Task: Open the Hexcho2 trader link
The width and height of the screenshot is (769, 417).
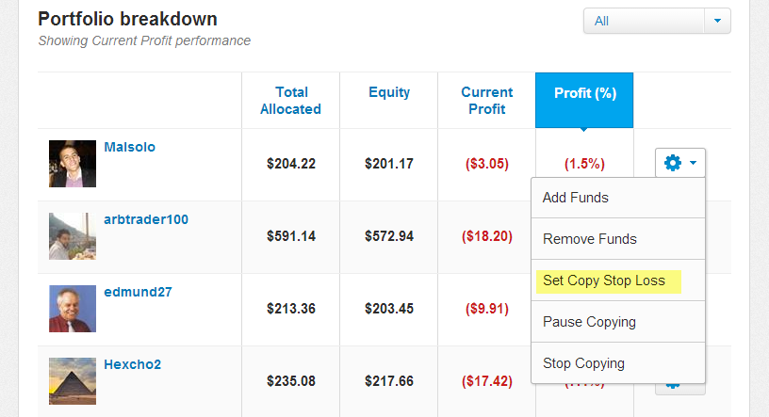Action: [x=133, y=364]
